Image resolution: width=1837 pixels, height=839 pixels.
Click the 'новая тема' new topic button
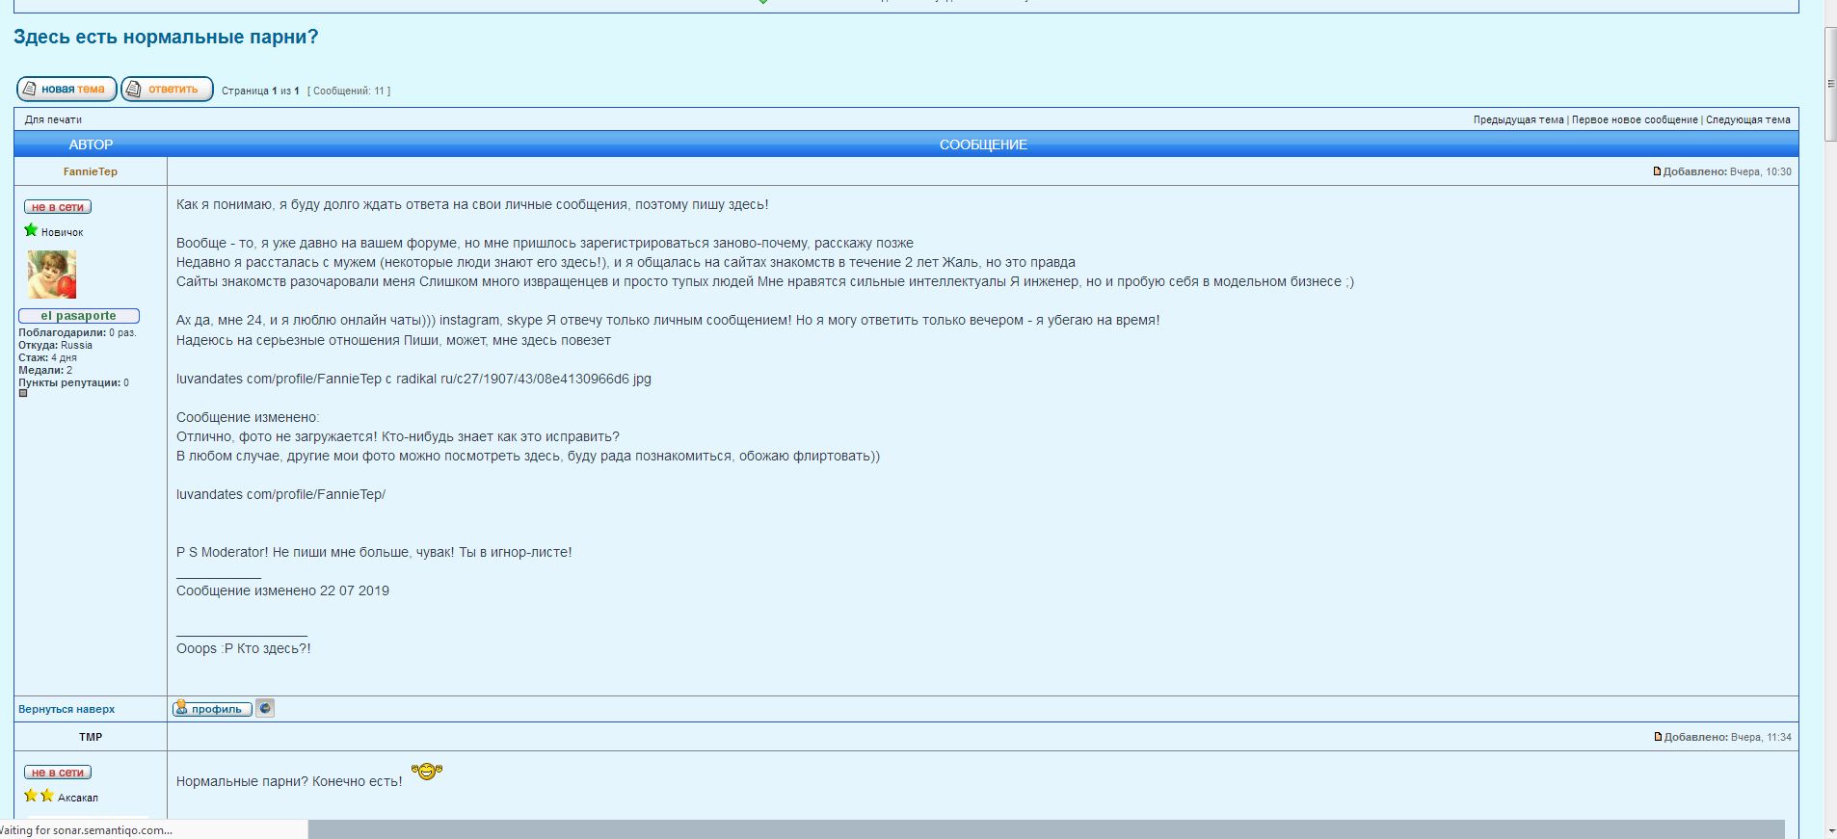[x=67, y=90]
